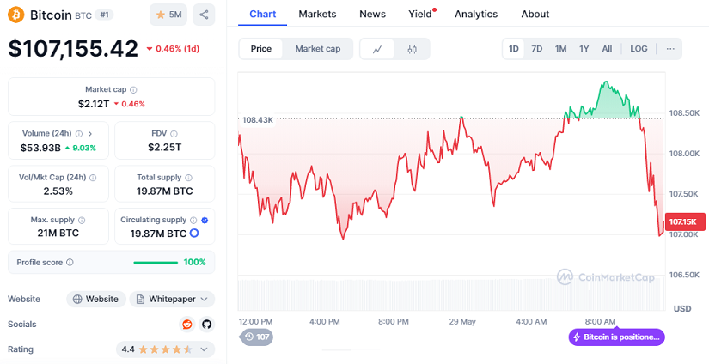Switch to the Chart tab
709x364 pixels.
point(263,14)
